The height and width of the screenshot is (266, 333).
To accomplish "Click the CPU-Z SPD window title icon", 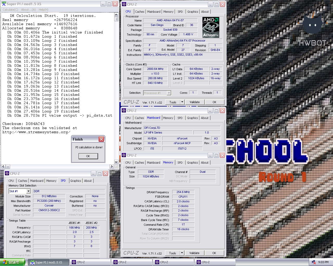I will point(7,174).
